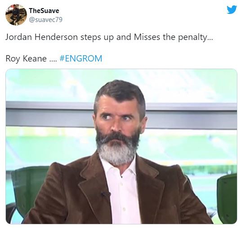Select the word 'penalty...' in tweet text
The height and width of the screenshot is (228, 241).
click(196, 38)
